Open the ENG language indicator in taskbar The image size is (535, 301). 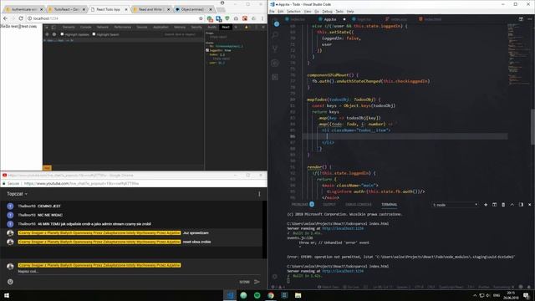pos(497,295)
